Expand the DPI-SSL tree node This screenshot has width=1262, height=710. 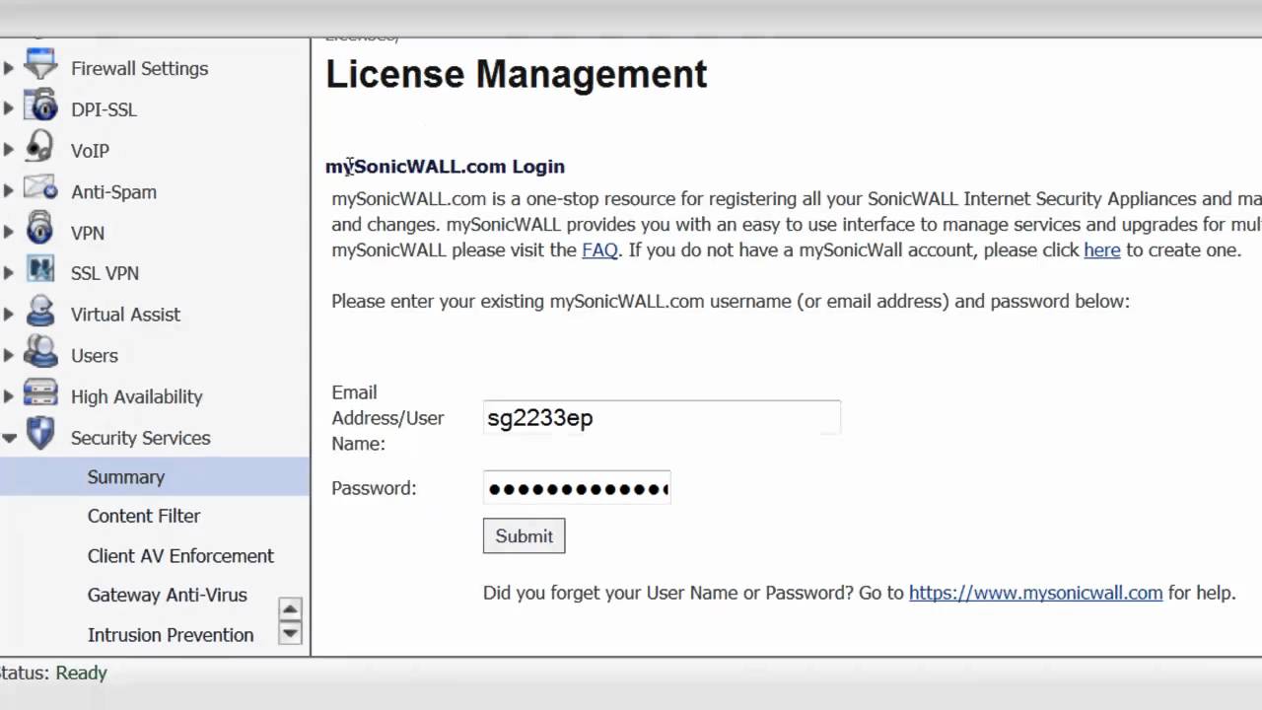(x=9, y=109)
